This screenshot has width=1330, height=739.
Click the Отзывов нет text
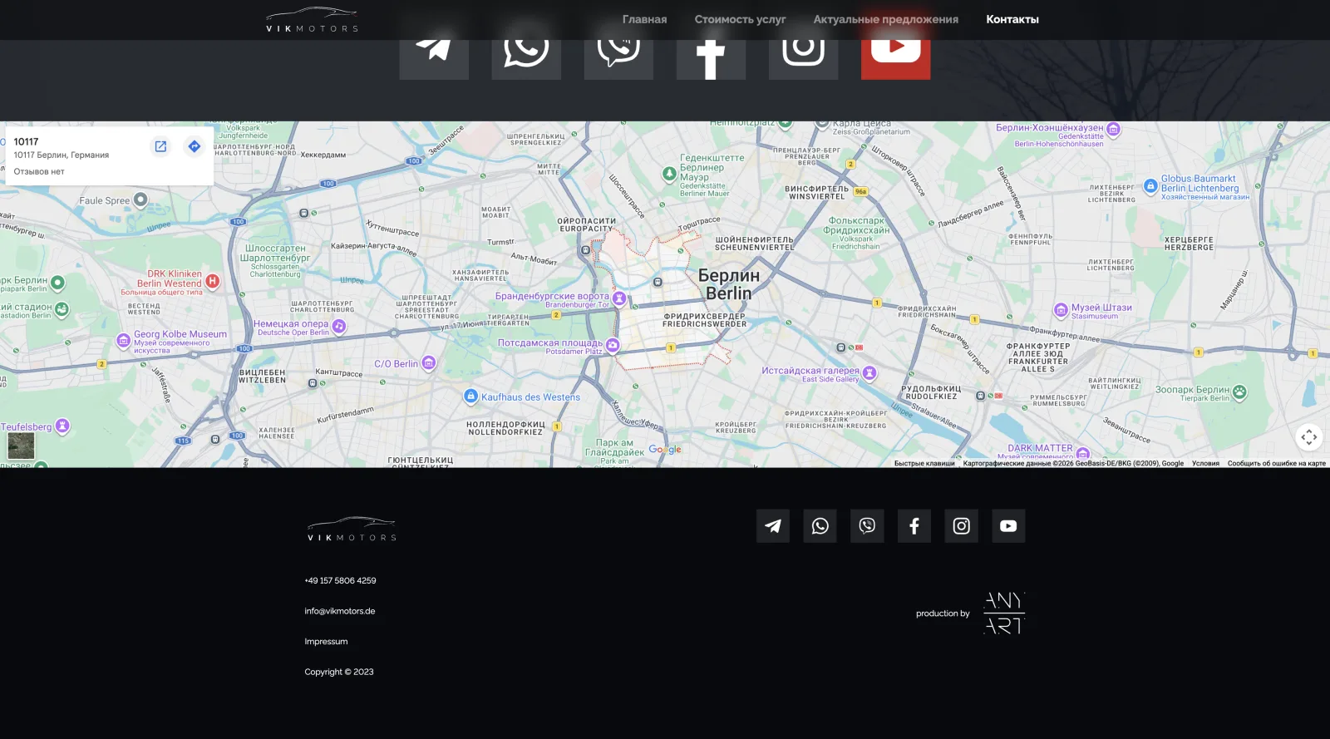coord(39,172)
